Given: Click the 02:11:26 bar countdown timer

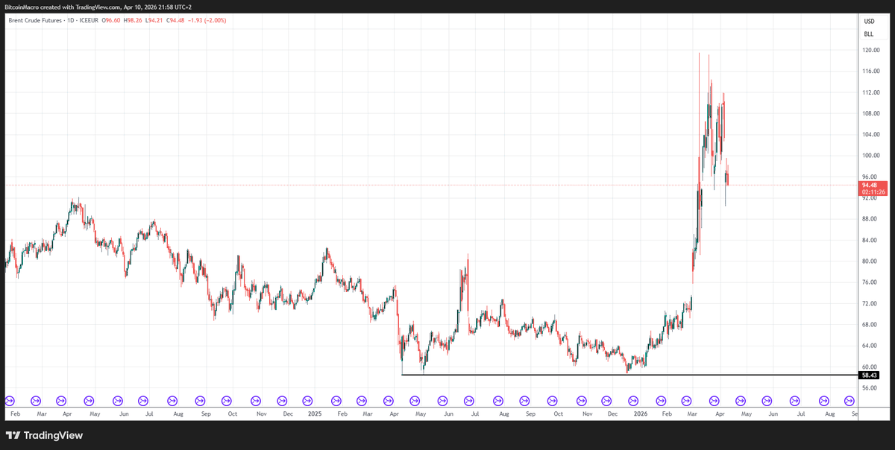Looking at the screenshot, I should [873, 191].
